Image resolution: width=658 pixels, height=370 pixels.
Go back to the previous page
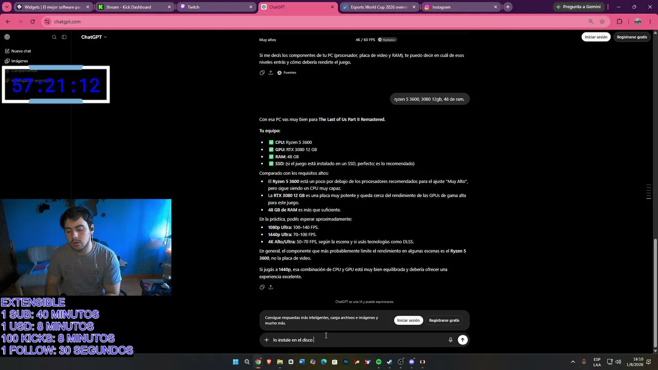[x=8, y=22]
